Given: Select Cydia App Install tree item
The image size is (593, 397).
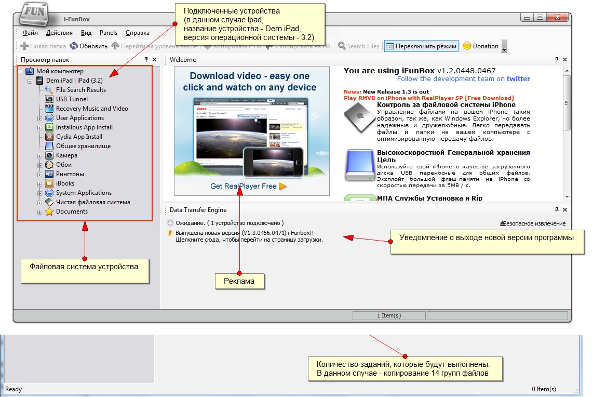Looking at the screenshot, I should [x=79, y=137].
